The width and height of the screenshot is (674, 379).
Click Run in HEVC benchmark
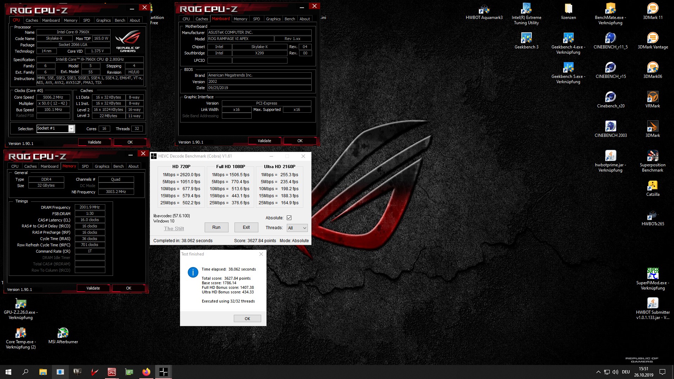(x=216, y=227)
